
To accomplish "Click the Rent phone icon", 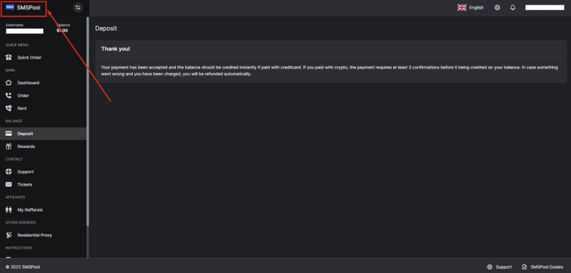I will [x=9, y=108].
